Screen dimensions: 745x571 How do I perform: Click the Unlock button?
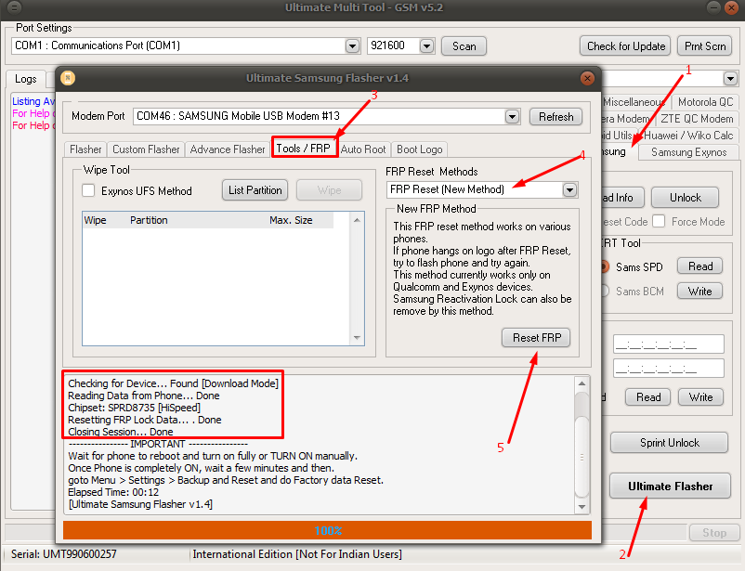(x=686, y=198)
